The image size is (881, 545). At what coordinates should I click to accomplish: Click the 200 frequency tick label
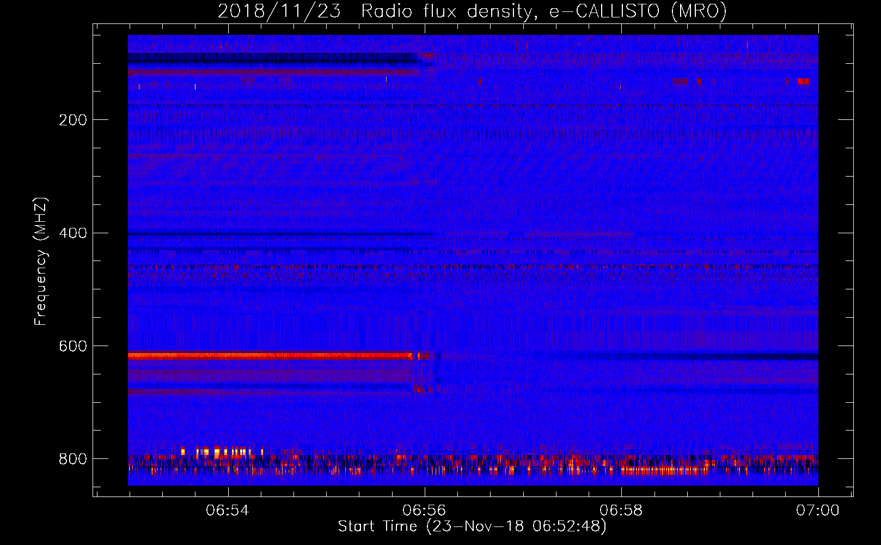click(73, 120)
